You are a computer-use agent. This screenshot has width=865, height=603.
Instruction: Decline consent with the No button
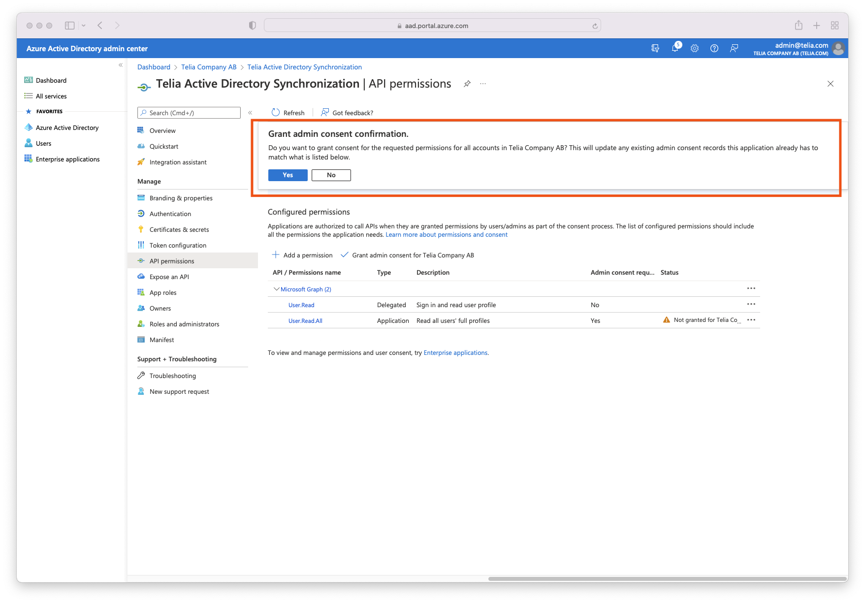click(331, 175)
